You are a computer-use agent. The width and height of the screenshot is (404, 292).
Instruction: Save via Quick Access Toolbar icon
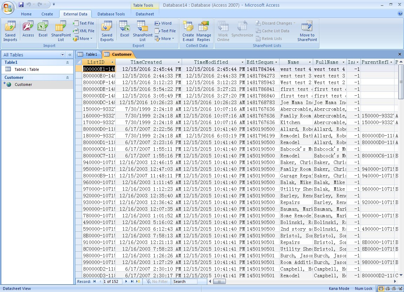click(x=21, y=4)
